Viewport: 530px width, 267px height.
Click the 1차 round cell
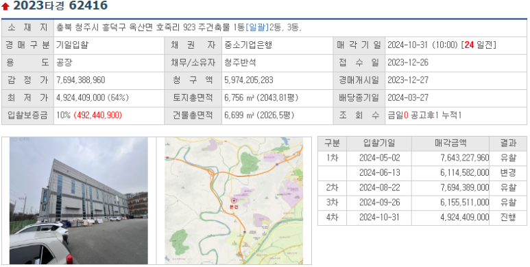coord(332,158)
